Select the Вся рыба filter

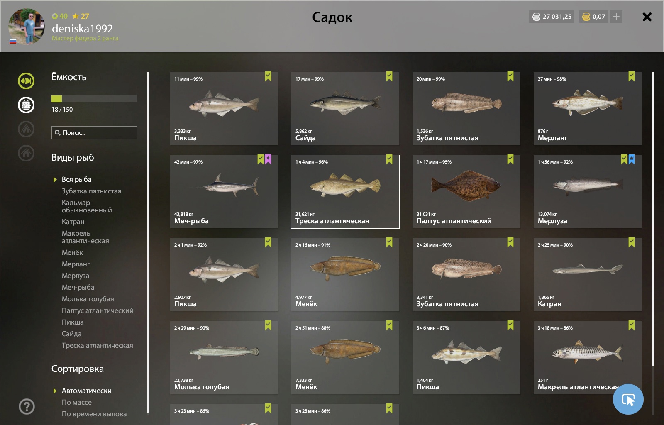[x=76, y=179]
